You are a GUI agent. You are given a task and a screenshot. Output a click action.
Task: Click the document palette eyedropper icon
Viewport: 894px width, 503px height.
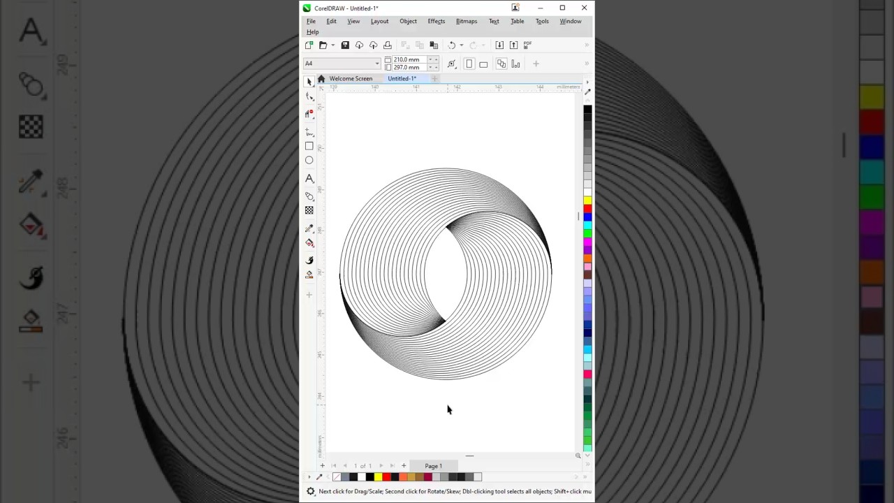[319, 477]
